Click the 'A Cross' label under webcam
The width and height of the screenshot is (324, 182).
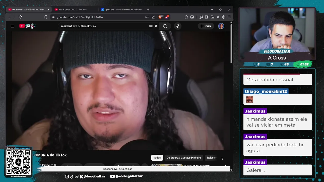277,58
